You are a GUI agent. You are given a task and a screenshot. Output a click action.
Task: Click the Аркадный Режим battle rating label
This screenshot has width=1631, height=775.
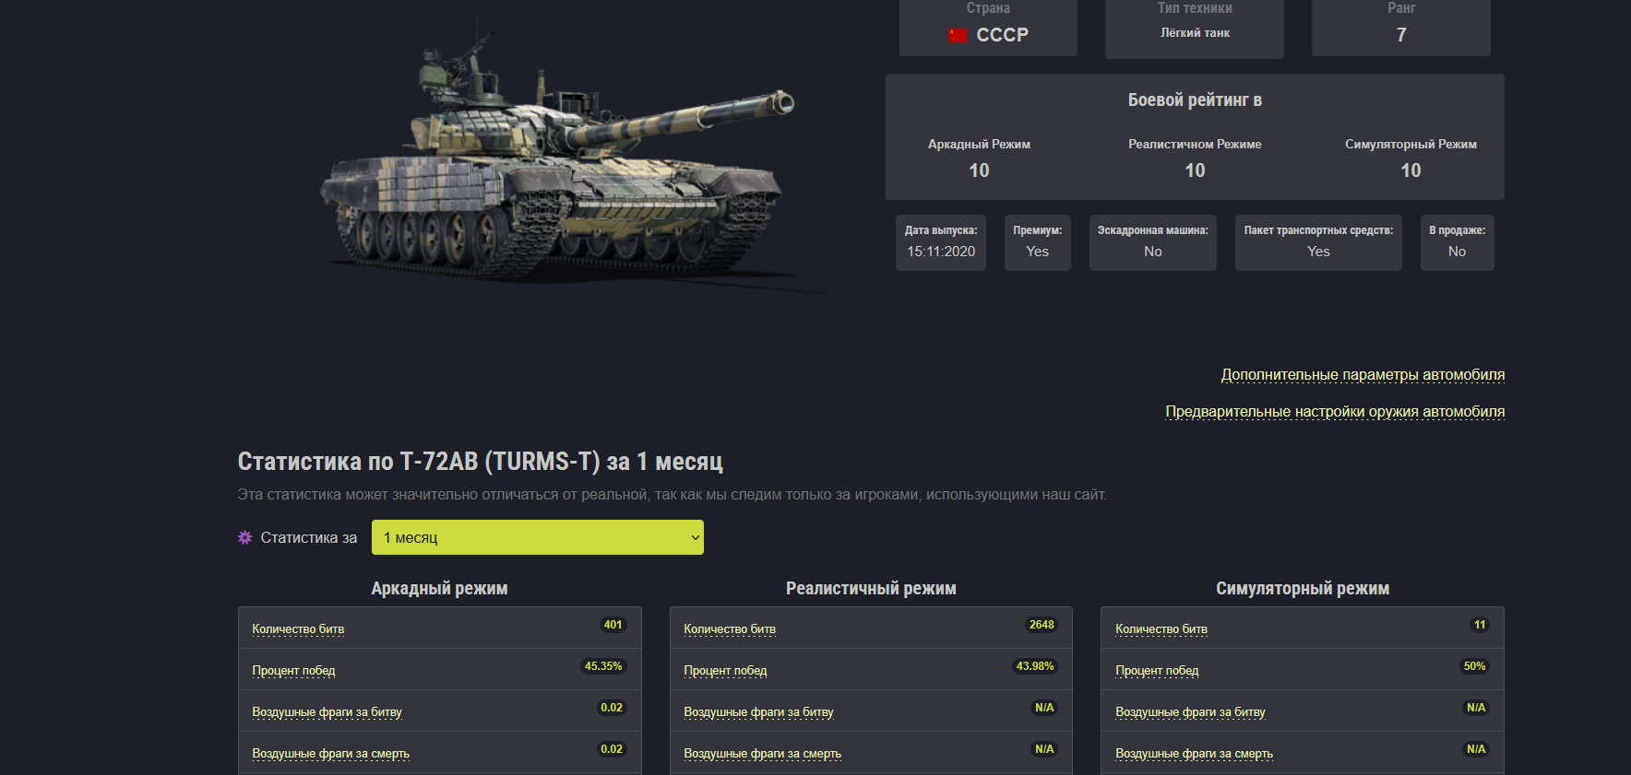pos(979,145)
